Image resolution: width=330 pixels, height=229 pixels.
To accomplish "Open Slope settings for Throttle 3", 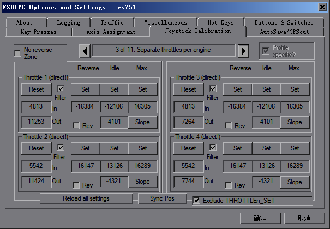I will pos(295,122).
